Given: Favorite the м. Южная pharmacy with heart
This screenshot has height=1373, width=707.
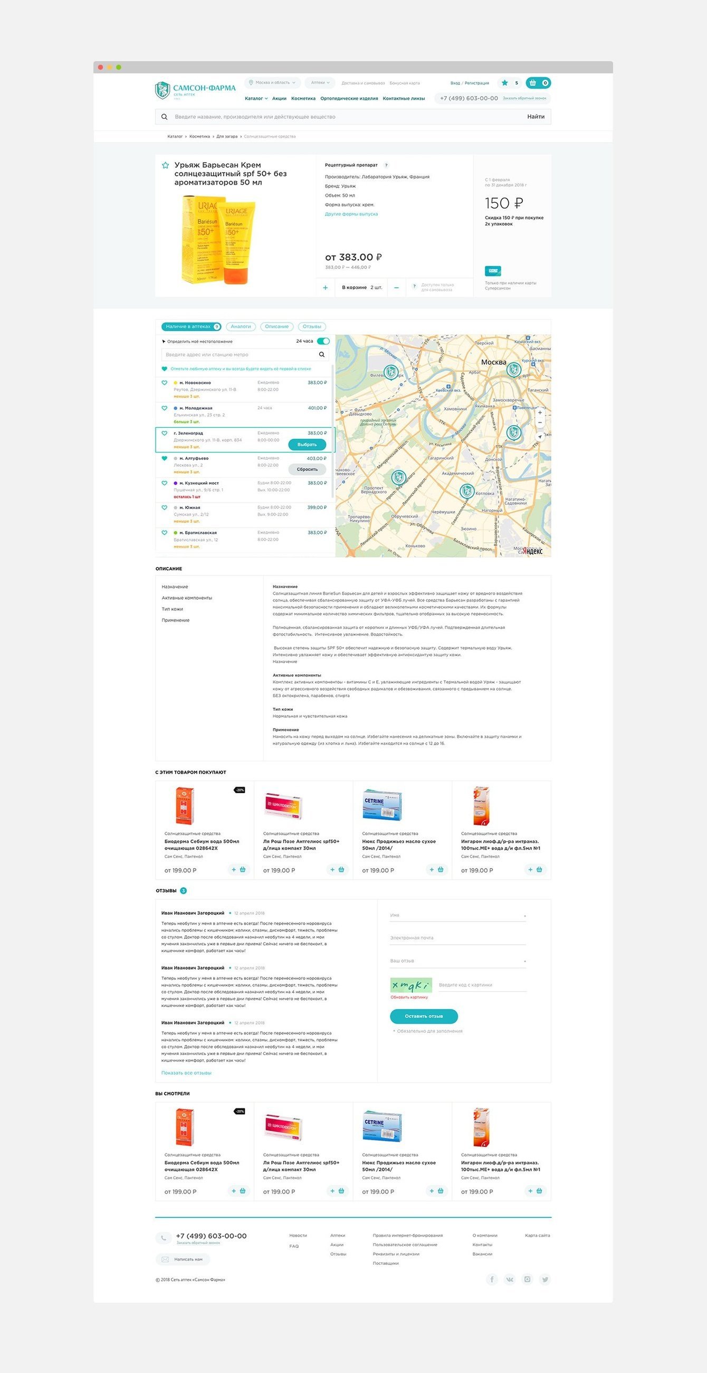Looking at the screenshot, I should tap(165, 507).
